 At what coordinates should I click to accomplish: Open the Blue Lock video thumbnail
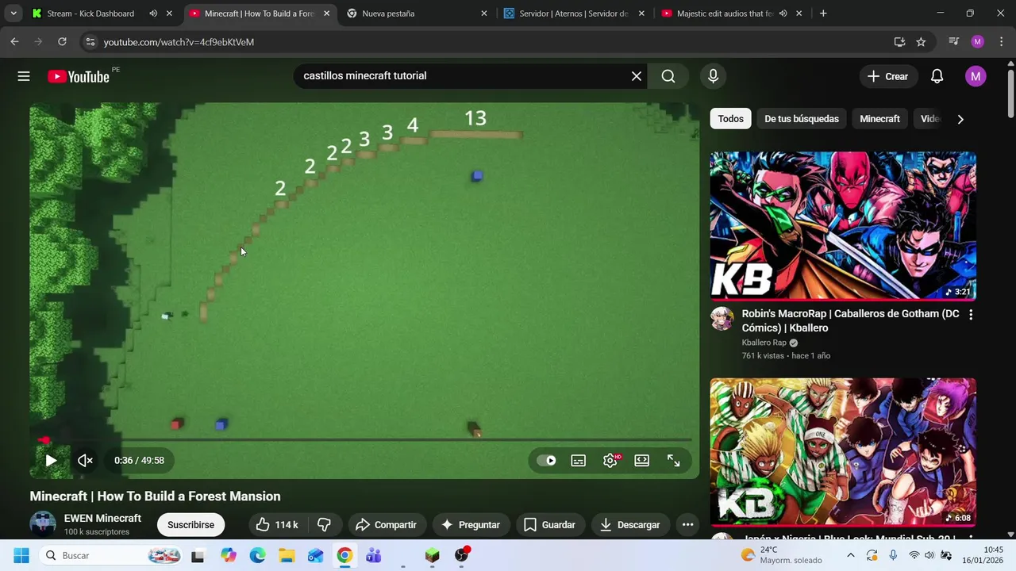coord(843,451)
